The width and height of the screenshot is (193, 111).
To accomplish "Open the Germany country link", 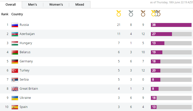I will click(26, 61).
